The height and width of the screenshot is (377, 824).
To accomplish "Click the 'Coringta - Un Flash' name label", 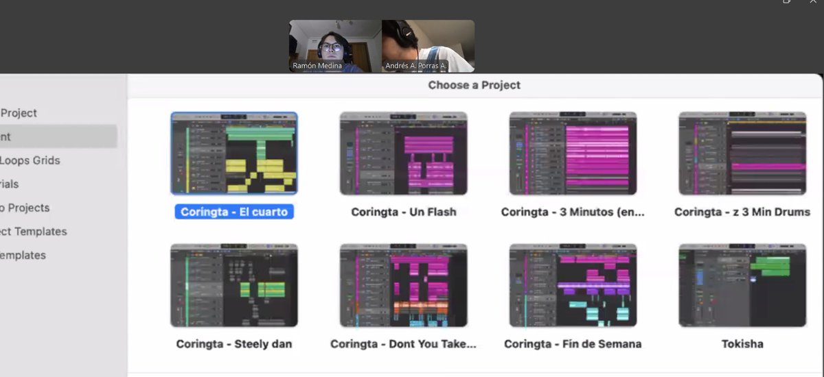I will 404,212.
